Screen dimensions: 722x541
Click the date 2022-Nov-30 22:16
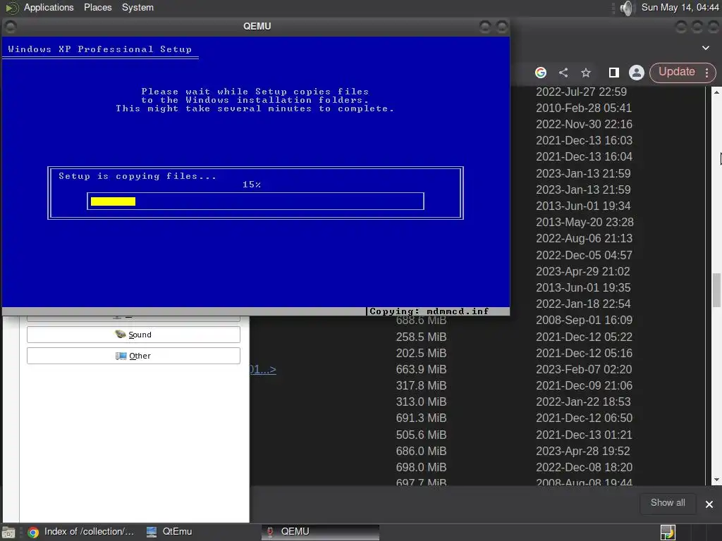(x=584, y=124)
